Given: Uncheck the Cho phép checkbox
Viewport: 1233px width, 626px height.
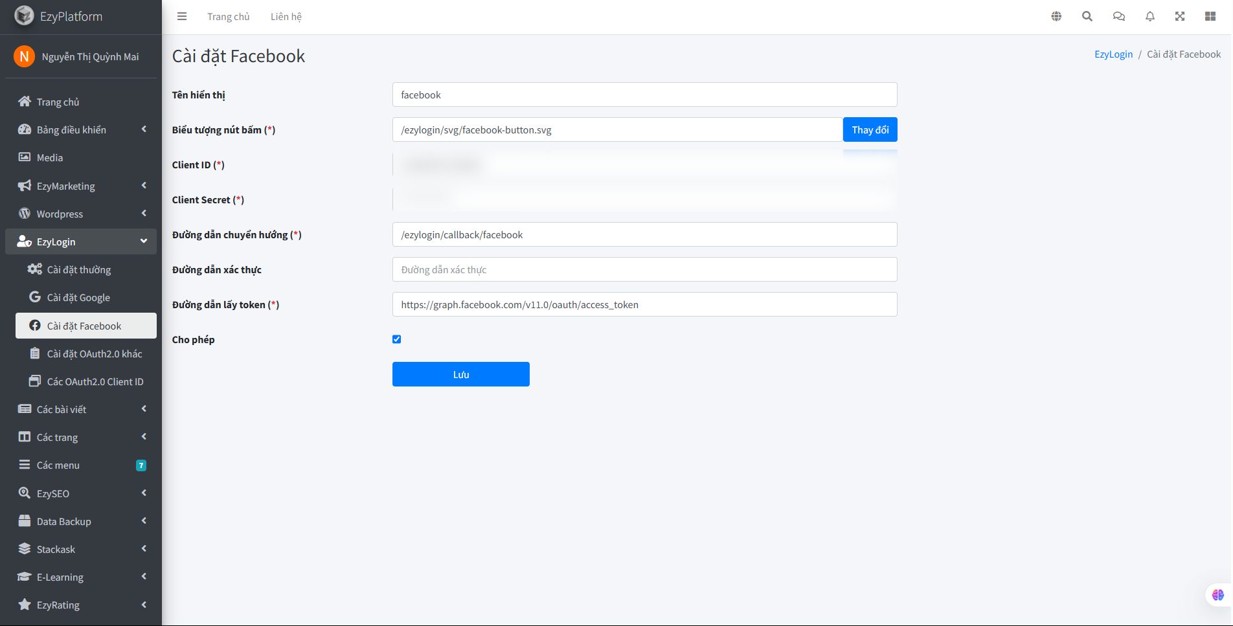Looking at the screenshot, I should (397, 339).
